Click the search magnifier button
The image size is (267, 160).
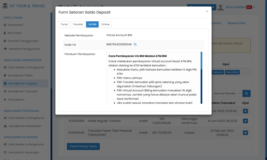(x=246, y=94)
